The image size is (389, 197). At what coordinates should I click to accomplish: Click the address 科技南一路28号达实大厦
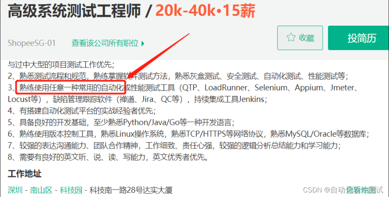[x=131, y=190]
